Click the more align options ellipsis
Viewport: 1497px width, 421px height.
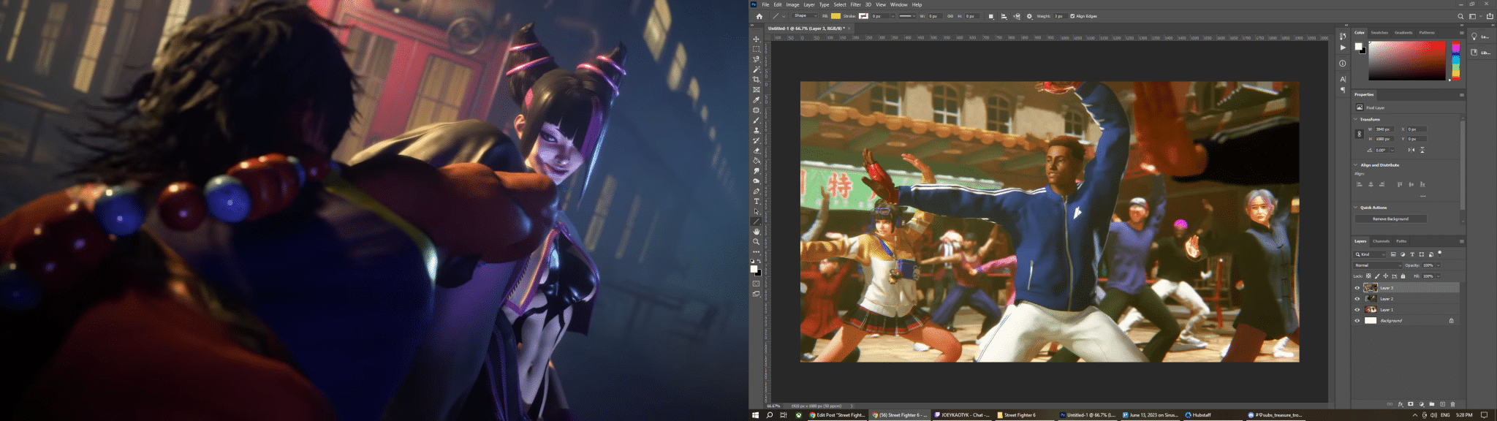pos(1422,196)
